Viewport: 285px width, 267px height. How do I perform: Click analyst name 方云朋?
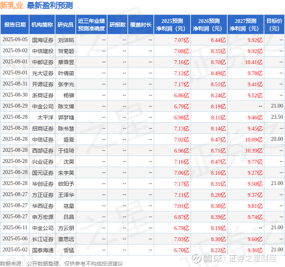point(66,228)
